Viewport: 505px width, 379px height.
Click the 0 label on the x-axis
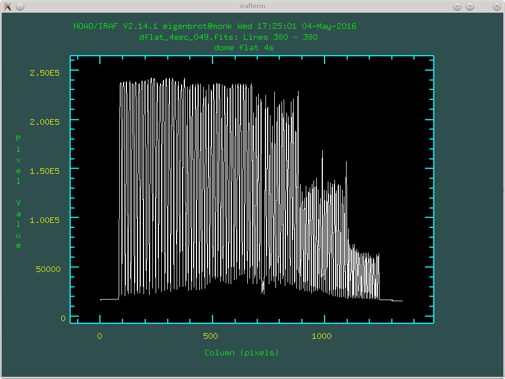(99, 335)
